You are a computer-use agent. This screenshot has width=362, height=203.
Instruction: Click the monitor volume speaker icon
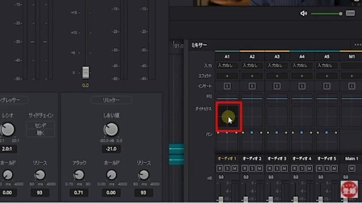[x=303, y=13]
